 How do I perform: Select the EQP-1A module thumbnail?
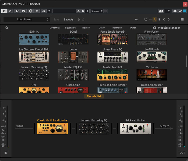tap(34, 39)
